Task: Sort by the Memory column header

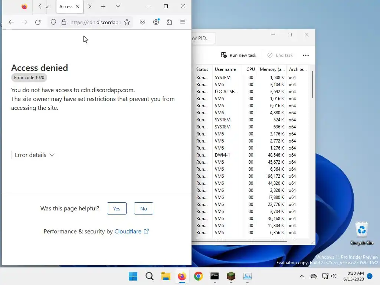Action: [272, 69]
